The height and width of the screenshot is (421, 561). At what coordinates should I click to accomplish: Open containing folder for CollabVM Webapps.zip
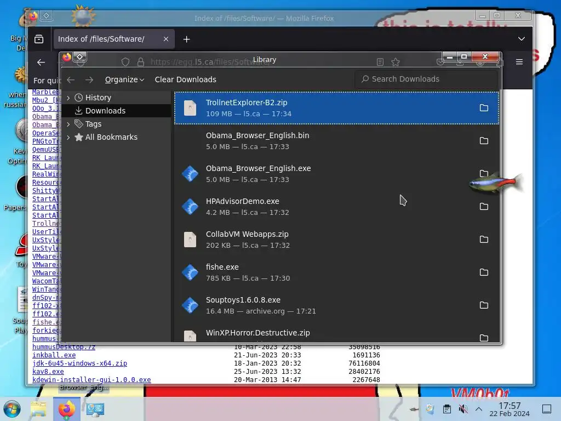pyautogui.click(x=484, y=240)
